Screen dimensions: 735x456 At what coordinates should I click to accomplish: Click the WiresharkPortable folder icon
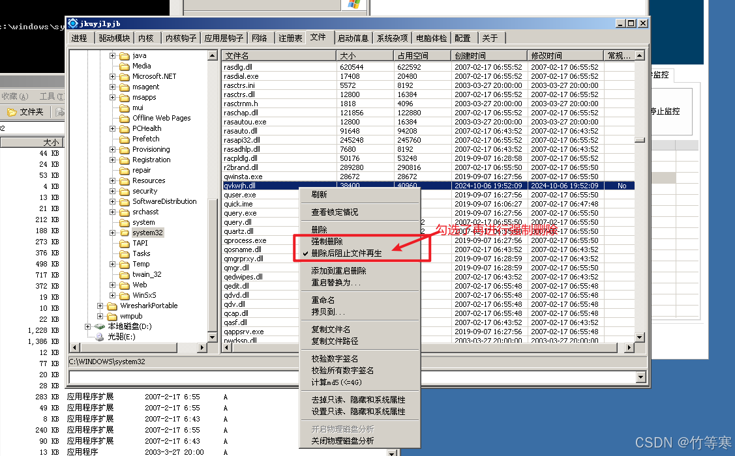click(x=112, y=306)
